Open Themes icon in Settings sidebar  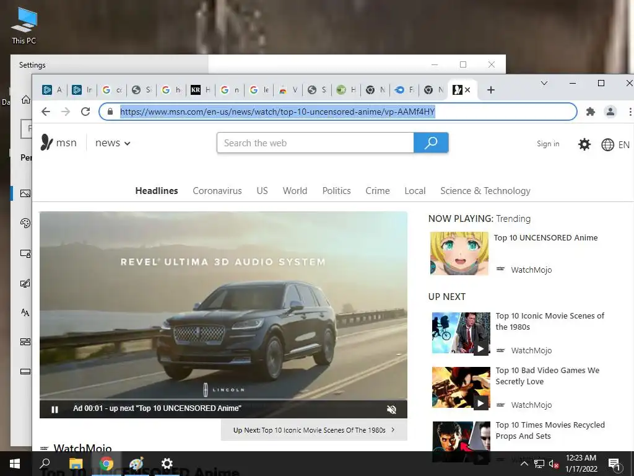pyautogui.click(x=25, y=283)
